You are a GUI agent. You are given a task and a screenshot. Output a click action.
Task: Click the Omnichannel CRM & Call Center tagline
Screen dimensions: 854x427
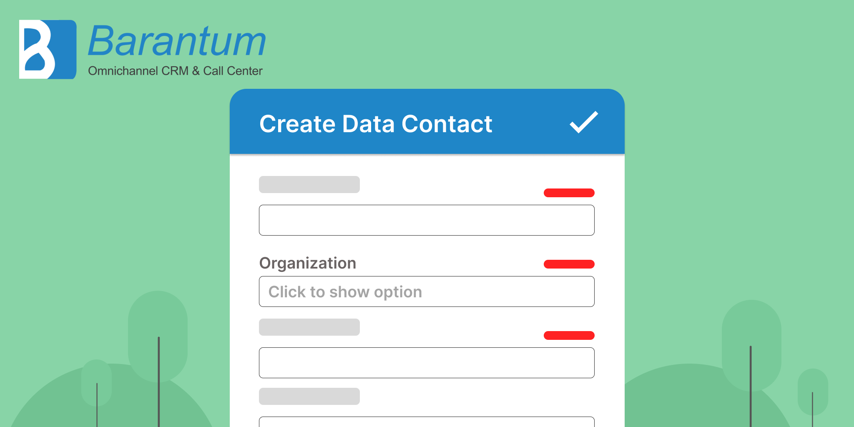175,71
